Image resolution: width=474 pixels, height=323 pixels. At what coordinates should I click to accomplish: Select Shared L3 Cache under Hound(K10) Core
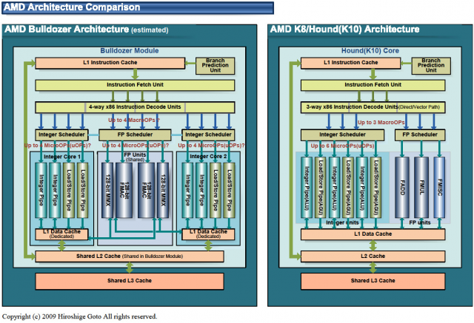(373, 281)
